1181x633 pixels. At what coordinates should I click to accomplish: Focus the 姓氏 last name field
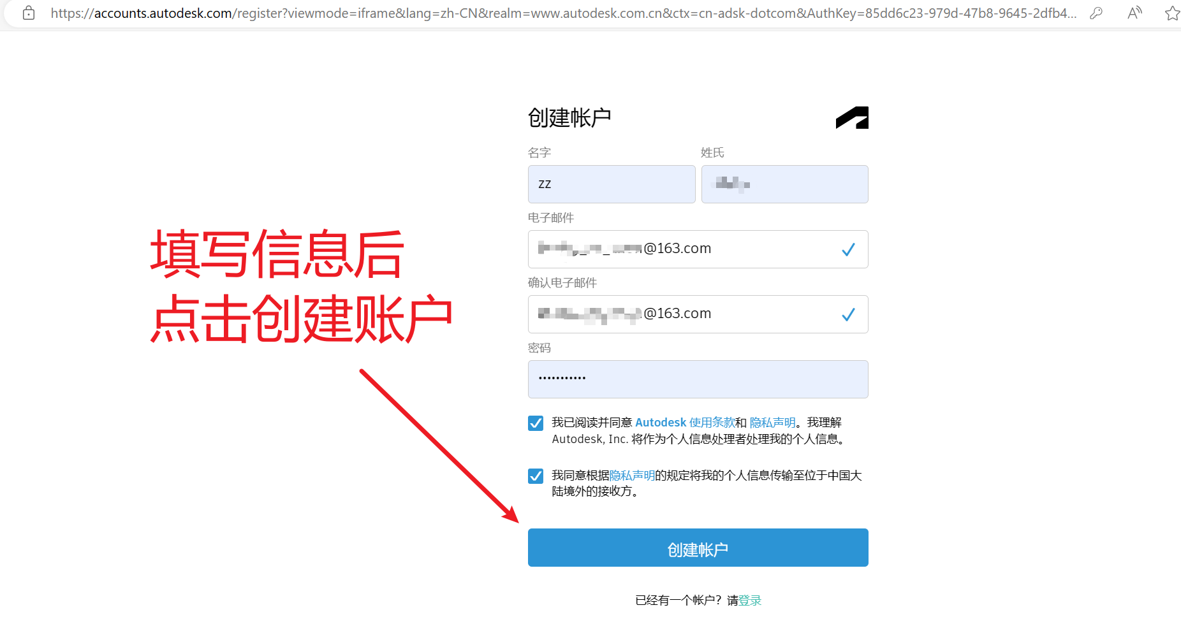point(784,184)
